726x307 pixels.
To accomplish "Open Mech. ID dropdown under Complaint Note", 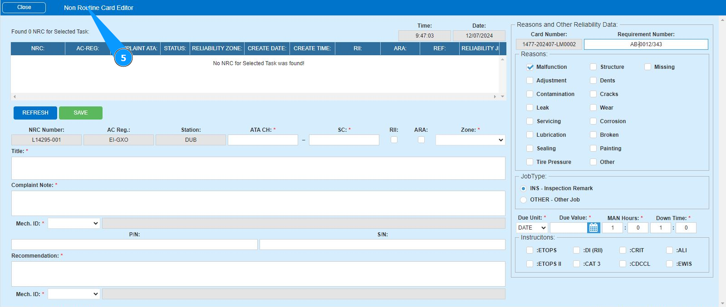I will click(74, 223).
